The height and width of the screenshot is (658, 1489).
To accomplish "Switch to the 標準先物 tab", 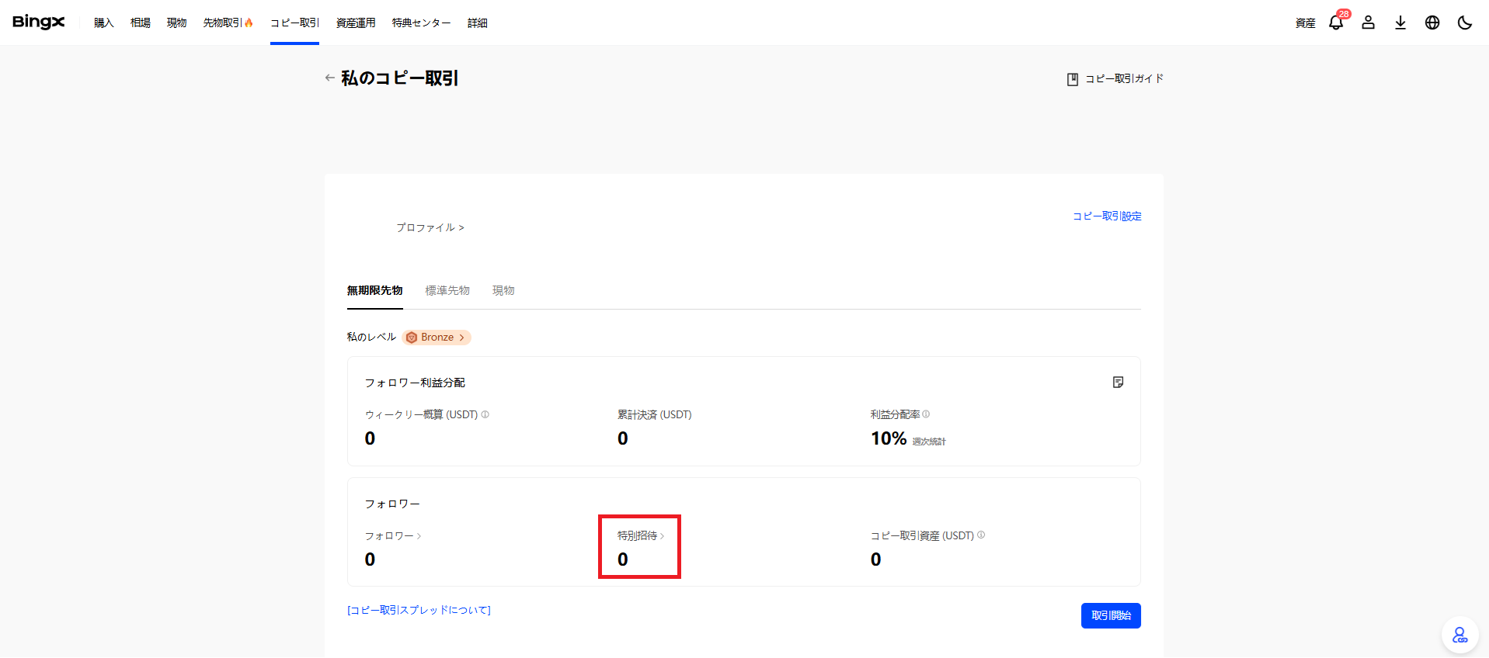I will pyautogui.click(x=447, y=290).
